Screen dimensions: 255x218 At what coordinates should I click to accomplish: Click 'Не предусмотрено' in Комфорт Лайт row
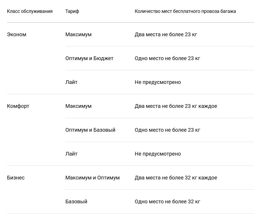(158, 154)
